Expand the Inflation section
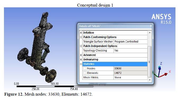The width and height of the screenshot is (181, 99). (81, 33)
